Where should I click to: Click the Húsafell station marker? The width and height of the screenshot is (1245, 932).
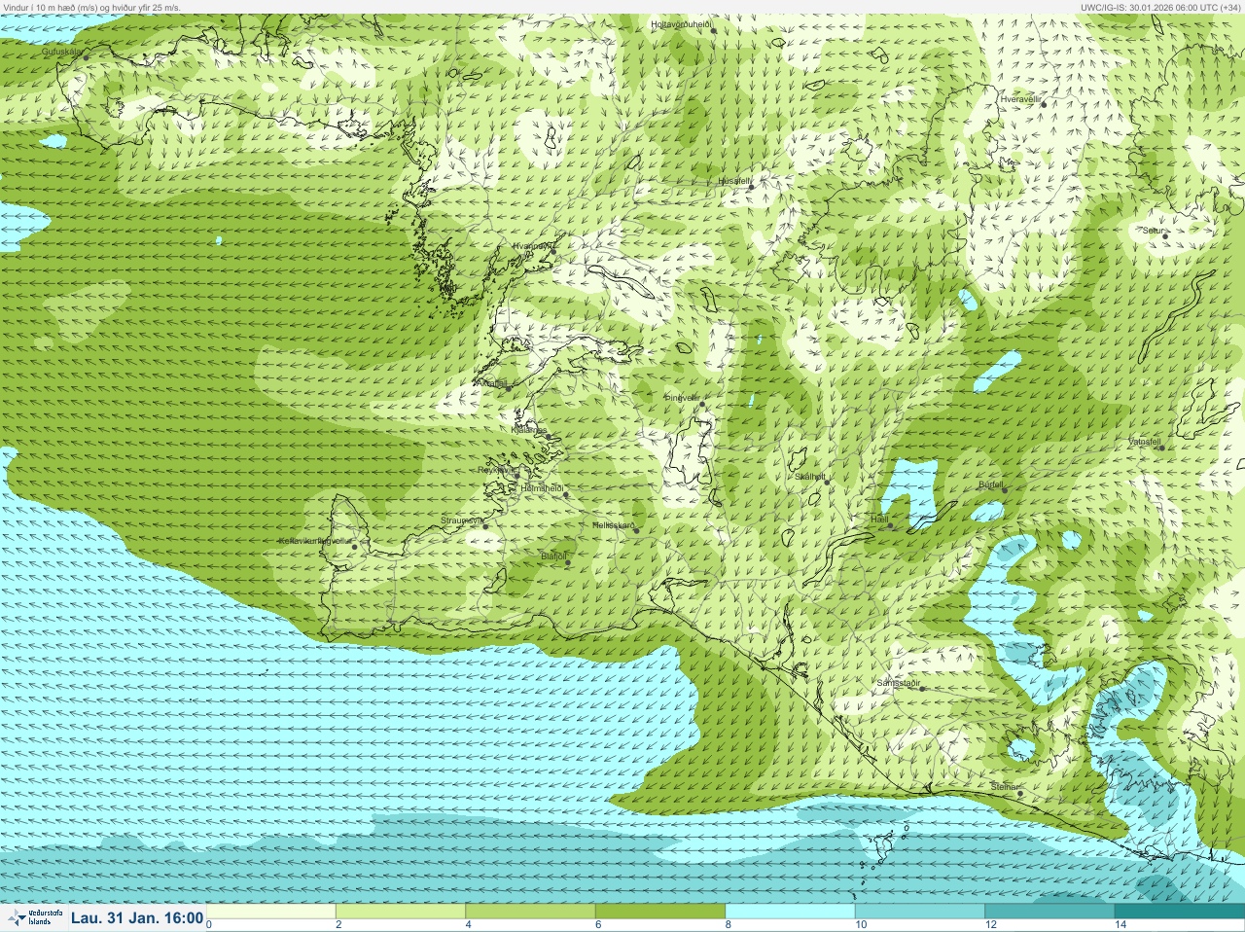coord(751,187)
